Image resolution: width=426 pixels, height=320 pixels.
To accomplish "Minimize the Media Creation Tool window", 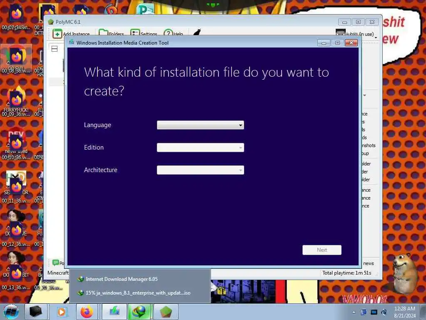I will click(x=324, y=43).
